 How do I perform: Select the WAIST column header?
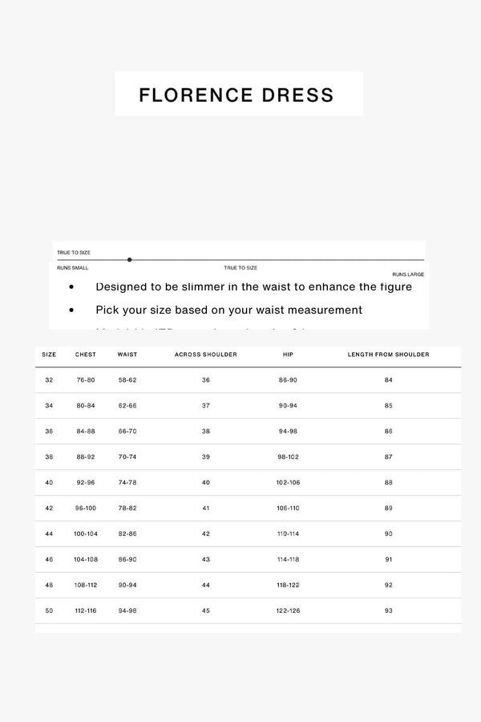(127, 355)
